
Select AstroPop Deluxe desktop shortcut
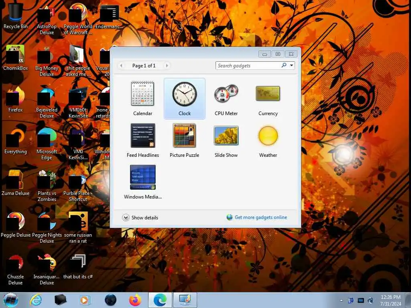[x=47, y=20]
